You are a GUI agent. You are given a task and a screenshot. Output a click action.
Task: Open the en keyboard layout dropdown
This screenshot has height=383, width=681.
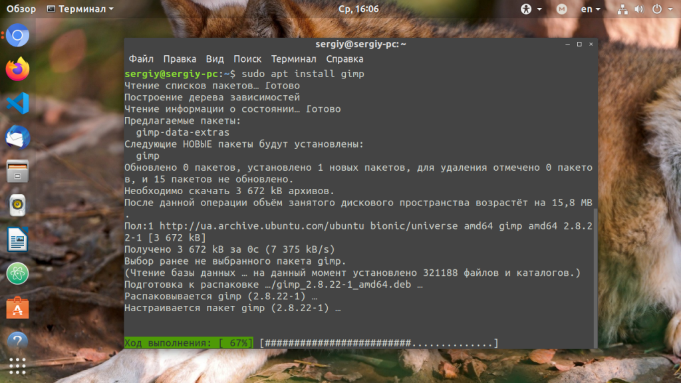tap(591, 9)
